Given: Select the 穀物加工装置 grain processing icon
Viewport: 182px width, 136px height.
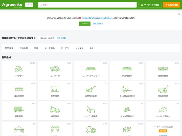Looking at the screenshot, I should click(91, 89).
